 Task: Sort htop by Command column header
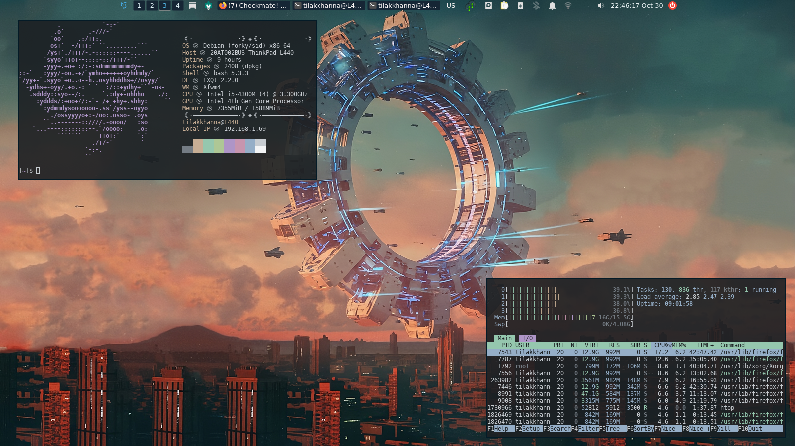(x=732, y=345)
